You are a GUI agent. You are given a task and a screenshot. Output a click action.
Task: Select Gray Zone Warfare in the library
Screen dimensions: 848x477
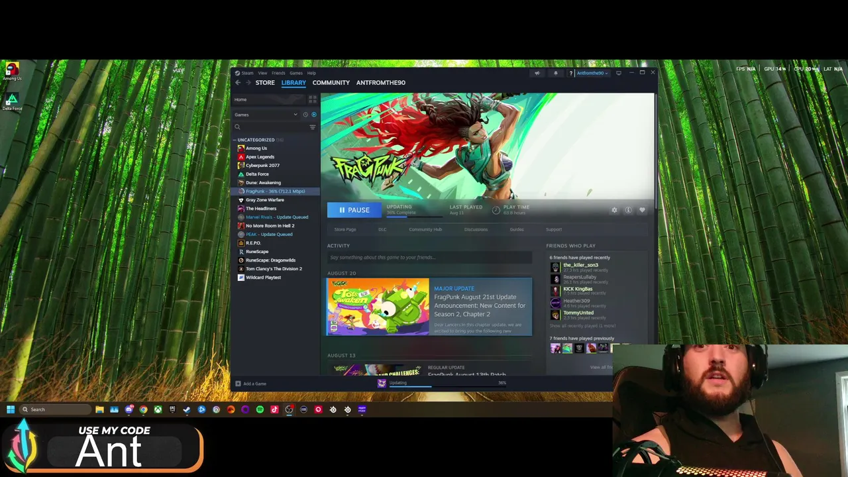pos(264,200)
